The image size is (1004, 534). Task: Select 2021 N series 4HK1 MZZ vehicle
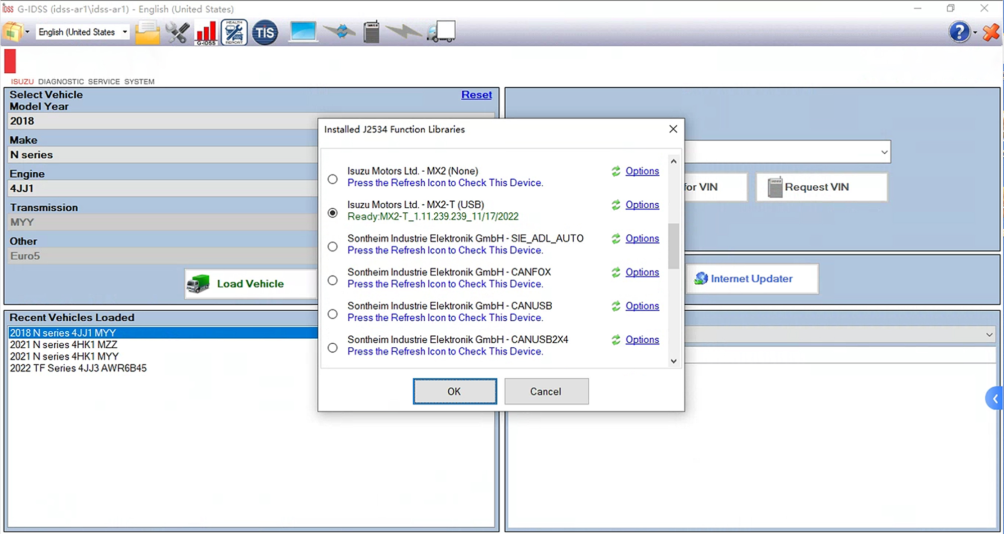coord(64,345)
